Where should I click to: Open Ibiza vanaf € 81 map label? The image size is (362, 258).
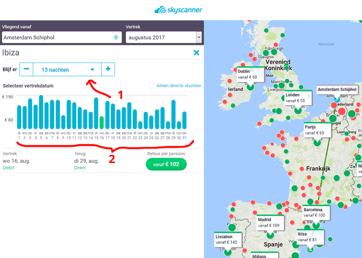310,237
